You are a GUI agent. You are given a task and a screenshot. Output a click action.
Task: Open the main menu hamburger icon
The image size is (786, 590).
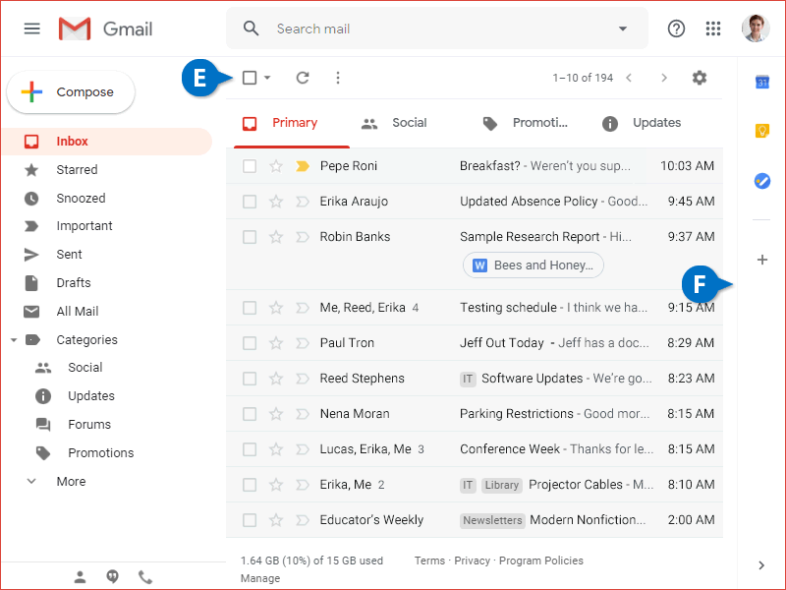point(32,29)
